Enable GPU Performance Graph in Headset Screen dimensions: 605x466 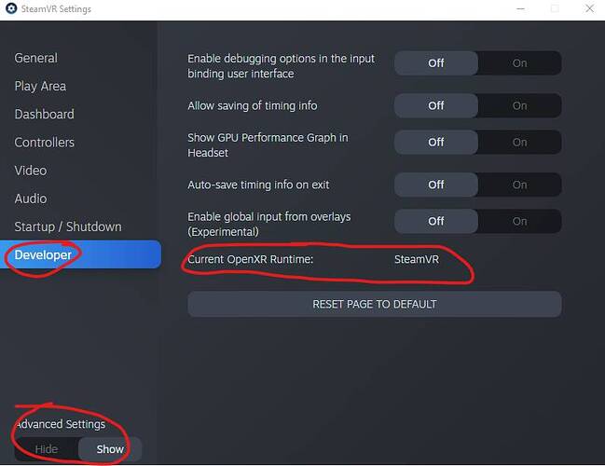[519, 142]
